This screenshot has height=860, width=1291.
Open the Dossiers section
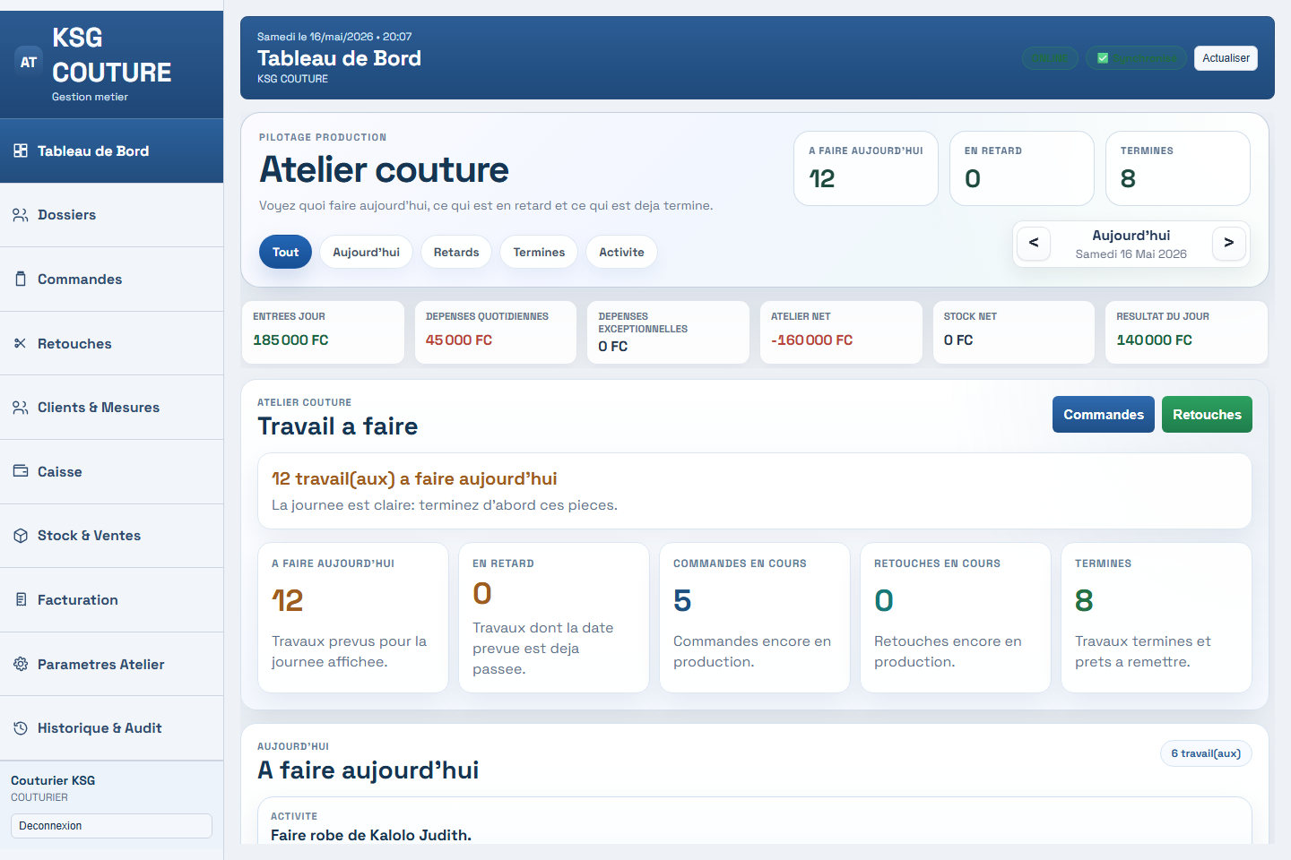[x=111, y=215]
